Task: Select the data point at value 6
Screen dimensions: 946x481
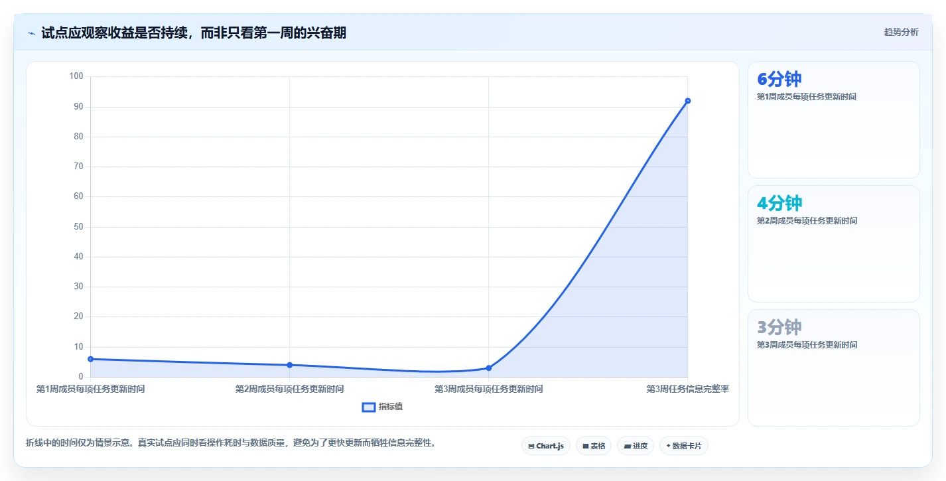Action: 90,359
